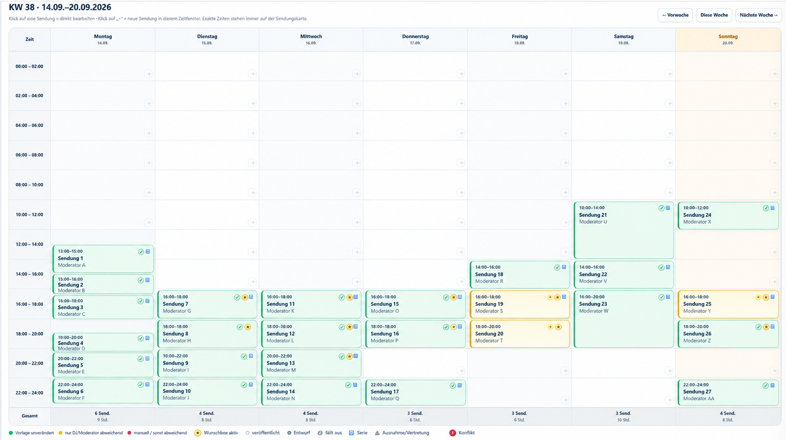This screenshot has width=786, height=440.
Task: Open Sendung 3 card on Monday
Action: point(103,307)
